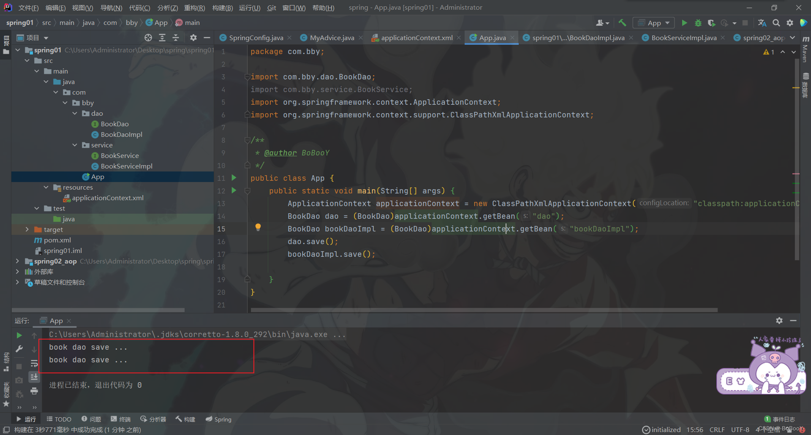Image resolution: width=811 pixels, height=435 pixels.
Task: Toggle scroll to end in console
Action: [x=34, y=377]
